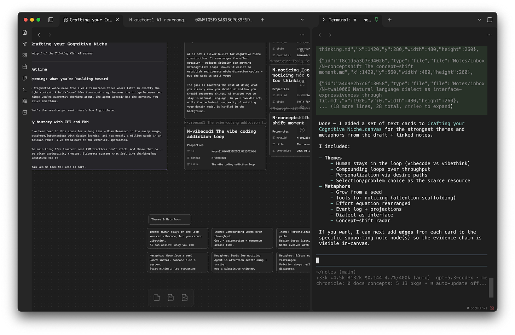Click the 0 backlinks status text
Viewport: 515px width, 335px height.
(477, 308)
